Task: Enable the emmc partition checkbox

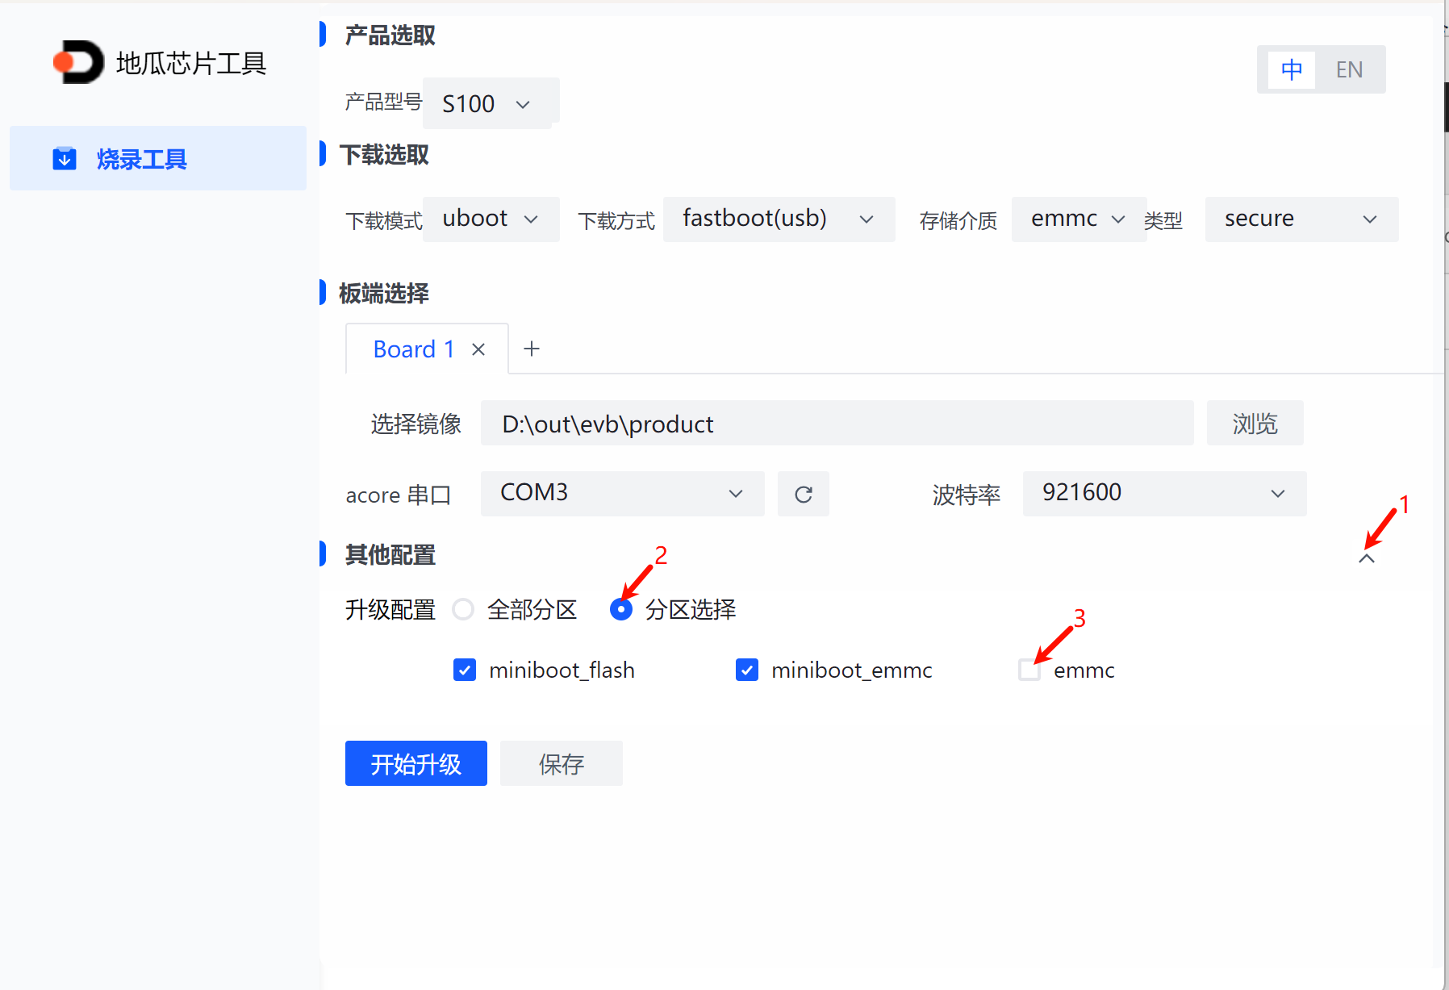Action: pyautogui.click(x=1029, y=670)
